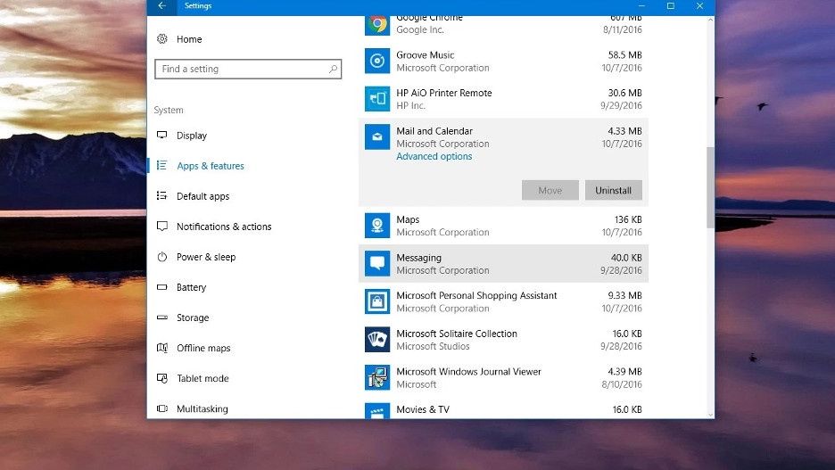
Task: Click the 9.33 MB size value
Action: (x=624, y=295)
